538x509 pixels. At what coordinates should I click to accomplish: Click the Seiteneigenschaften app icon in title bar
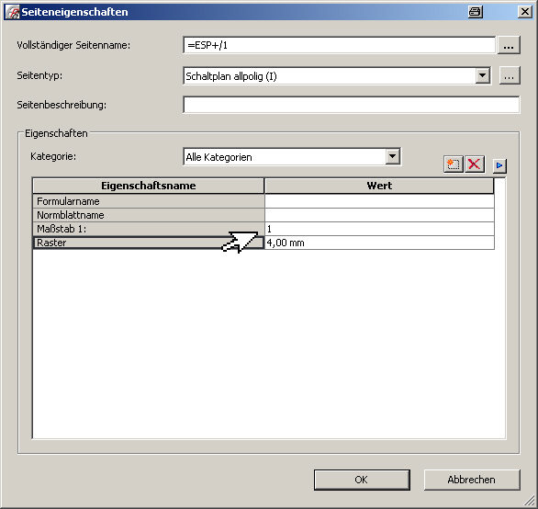13,12
